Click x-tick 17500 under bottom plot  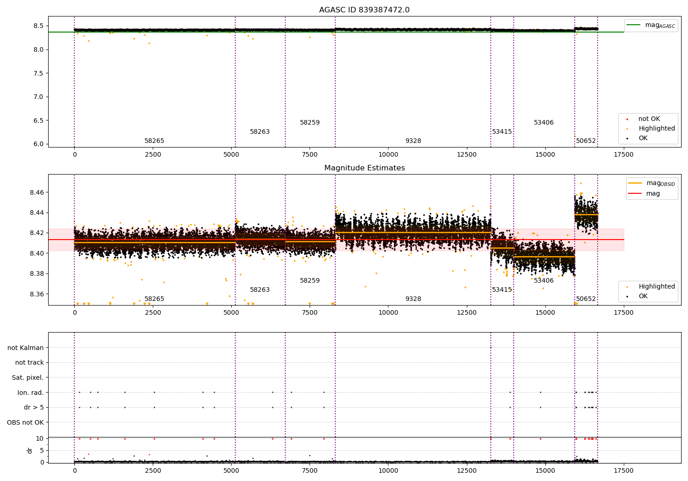(x=623, y=470)
